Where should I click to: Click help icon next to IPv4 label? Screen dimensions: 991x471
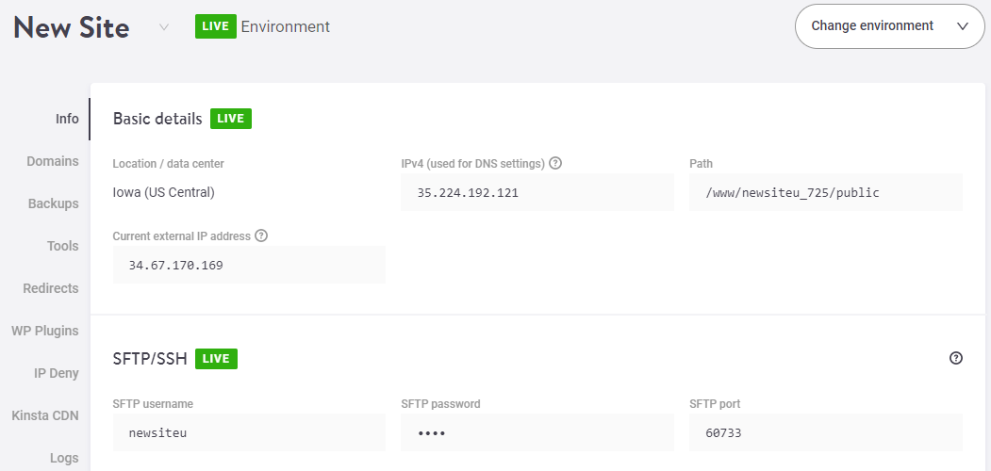[x=555, y=164]
